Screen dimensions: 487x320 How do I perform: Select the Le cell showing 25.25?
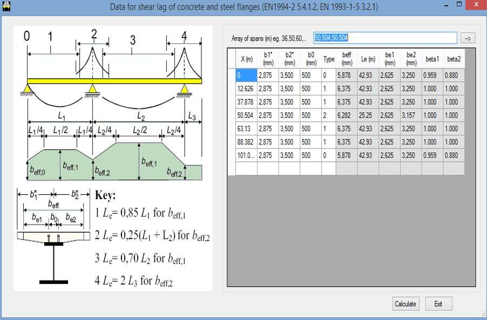368,115
